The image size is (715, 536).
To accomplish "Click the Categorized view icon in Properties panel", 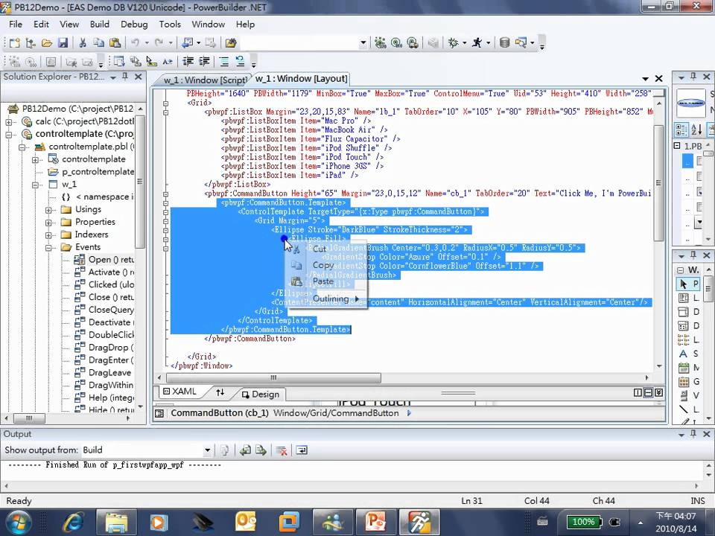I will click(681, 130).
